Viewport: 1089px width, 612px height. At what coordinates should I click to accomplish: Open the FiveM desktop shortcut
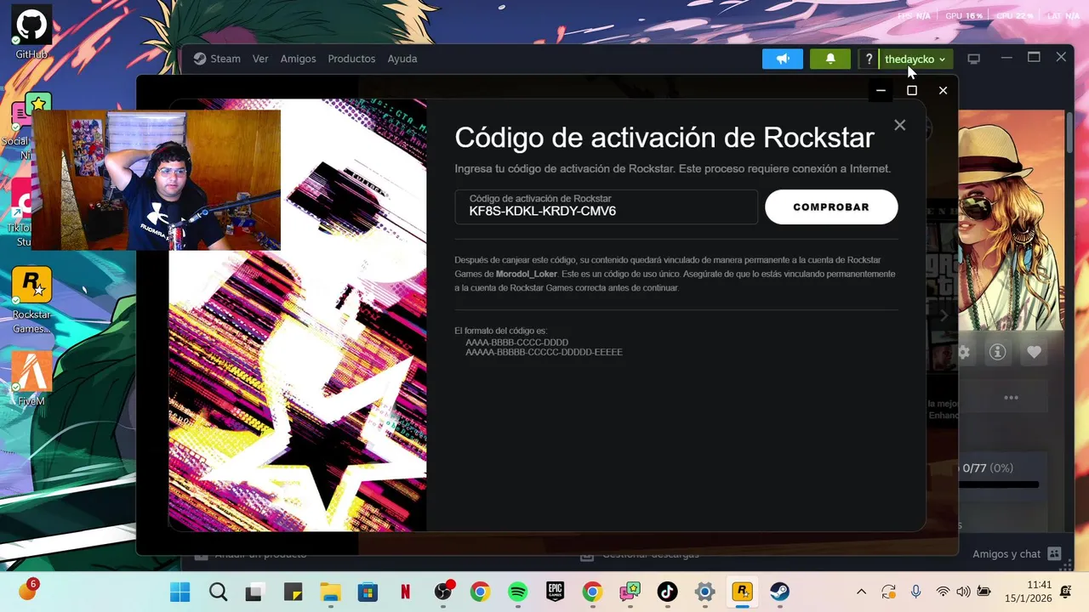(x=31, y=378)
